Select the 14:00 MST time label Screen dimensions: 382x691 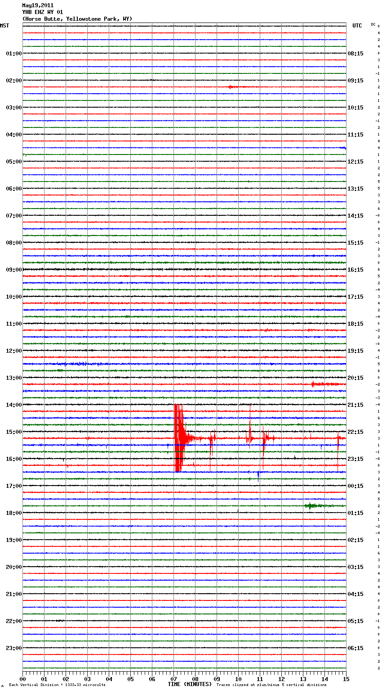tap(14, 405)
